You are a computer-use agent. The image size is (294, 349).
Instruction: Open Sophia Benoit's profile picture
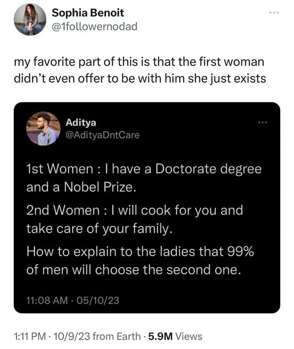coord(30,19)
